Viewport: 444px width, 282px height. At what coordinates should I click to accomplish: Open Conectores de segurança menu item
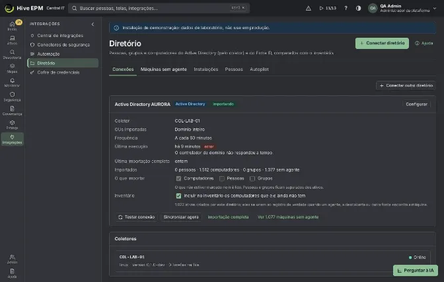tap(63, 45)
